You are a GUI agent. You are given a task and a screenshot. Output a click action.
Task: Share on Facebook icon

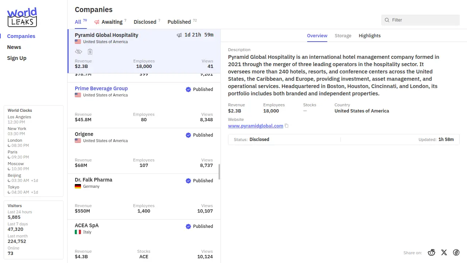[x=456, y=252]
